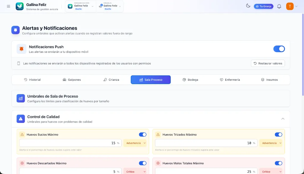Open the notifications bell in header
The height and width of the screenshot is (174, 304).
(x=279, y=7)
